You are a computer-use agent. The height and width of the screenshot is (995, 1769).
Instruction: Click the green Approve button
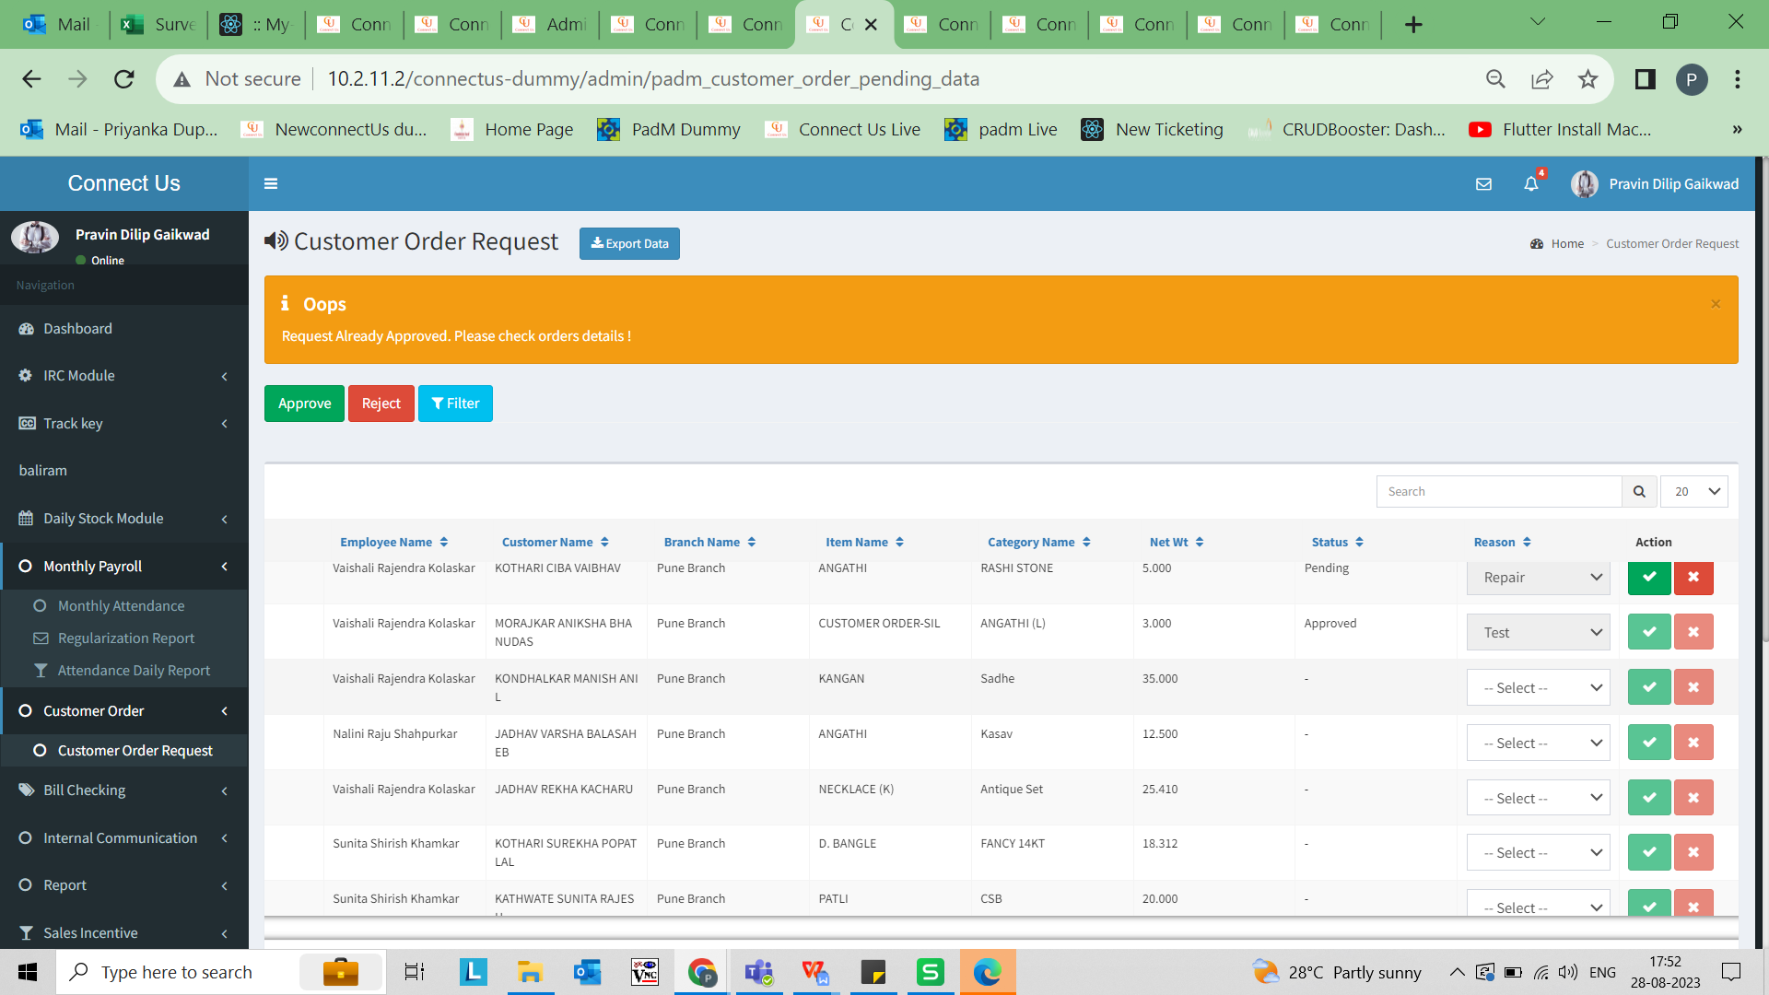(304, 404)
